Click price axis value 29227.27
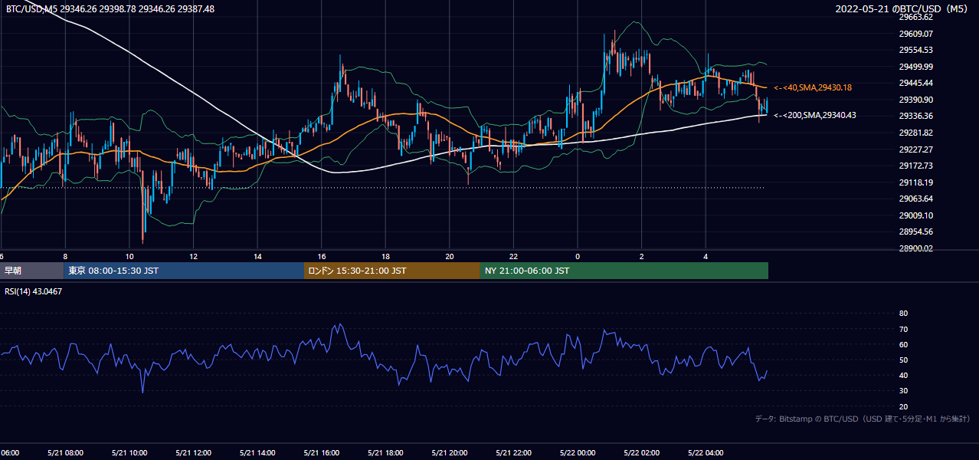 tap(915, 149)
